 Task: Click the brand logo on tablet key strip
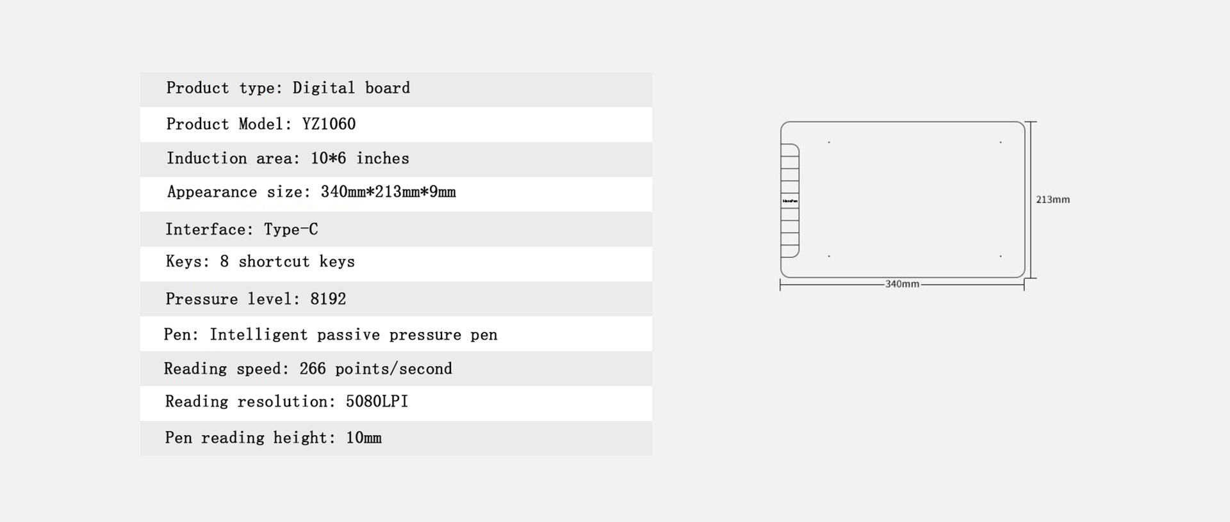(790, 201)
